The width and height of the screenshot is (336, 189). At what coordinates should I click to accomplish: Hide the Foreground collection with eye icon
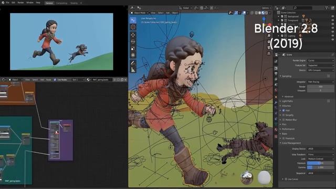pos(333,20)
